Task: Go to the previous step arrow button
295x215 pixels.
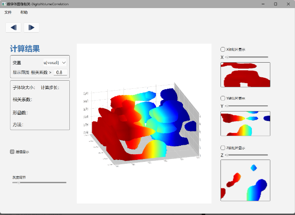Action: pyautogui.click(x=13, y=28)
